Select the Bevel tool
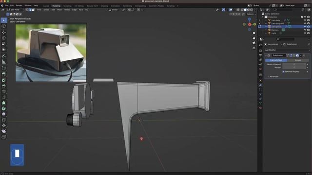312x175 pixels. coord(4,86)
